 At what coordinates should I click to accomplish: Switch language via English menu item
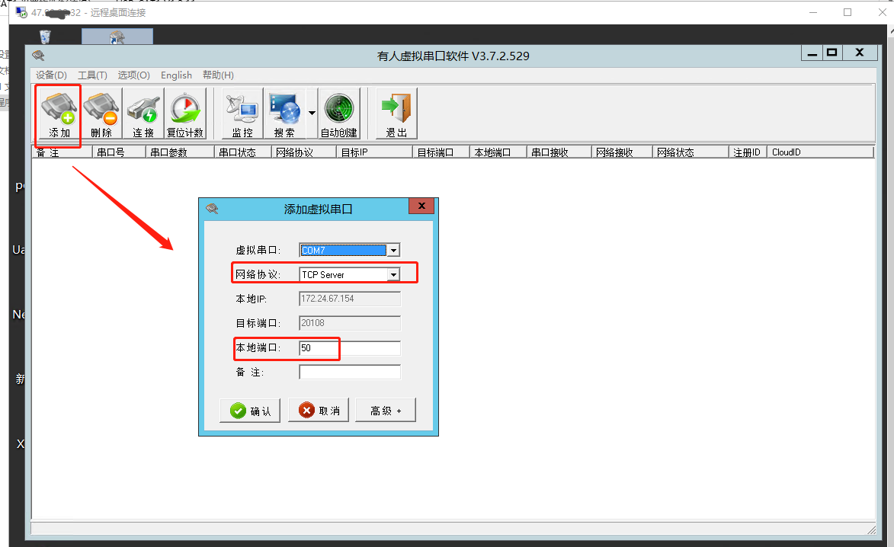[176, 75]
